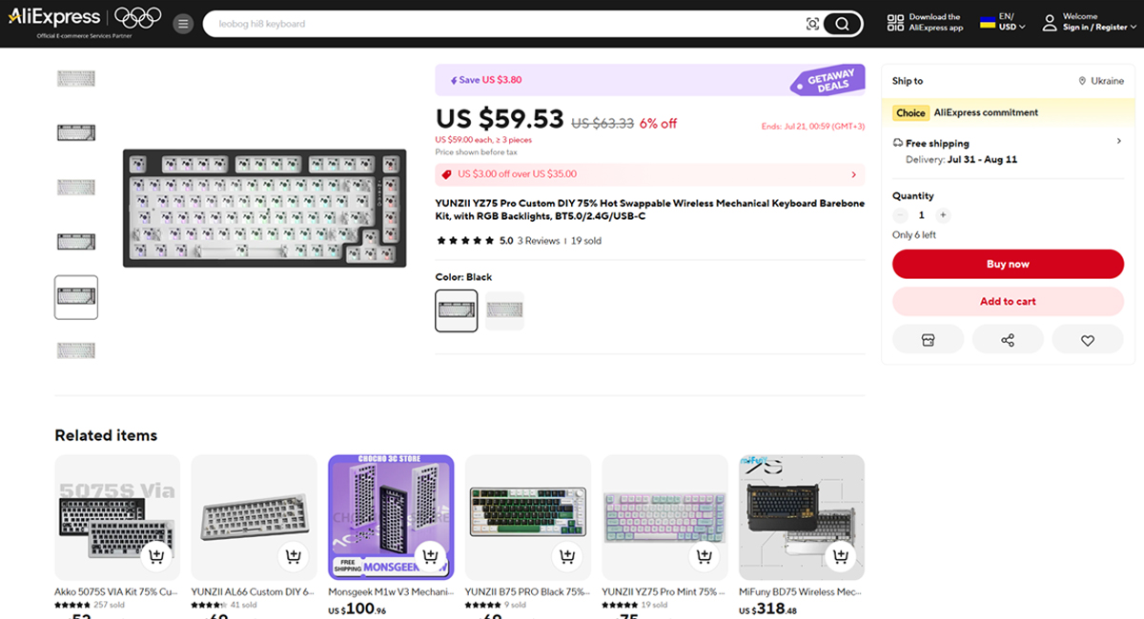
Task: Click the black search magnifier button
Action: point(842,24)
